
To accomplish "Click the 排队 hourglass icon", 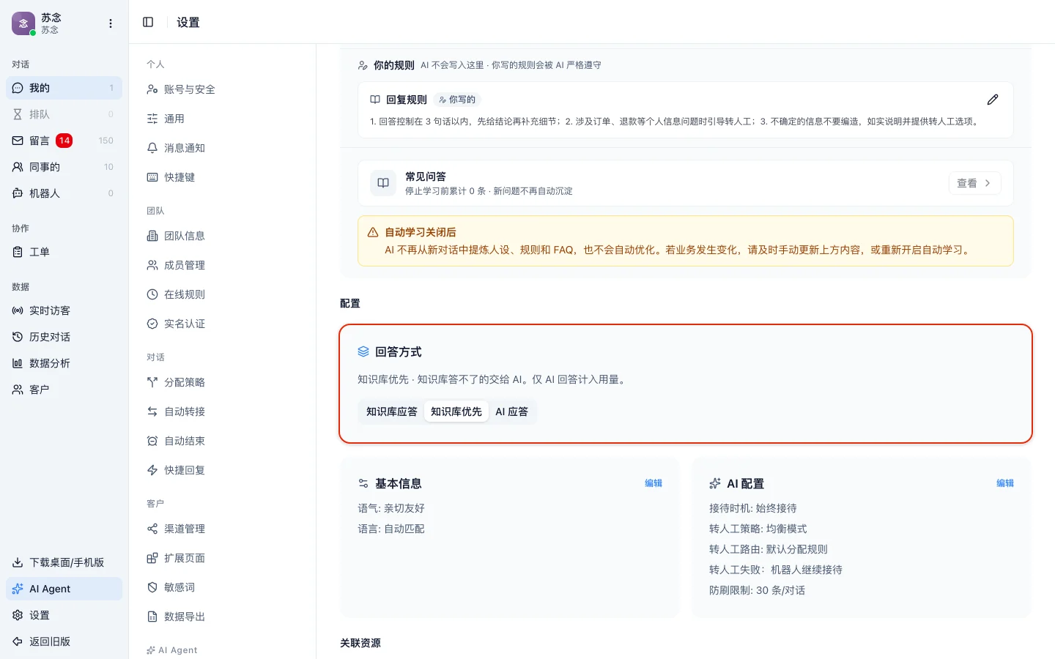I will [x=18, y=114].
